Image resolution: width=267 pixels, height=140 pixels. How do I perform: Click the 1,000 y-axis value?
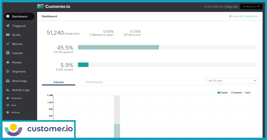point(50,102)
